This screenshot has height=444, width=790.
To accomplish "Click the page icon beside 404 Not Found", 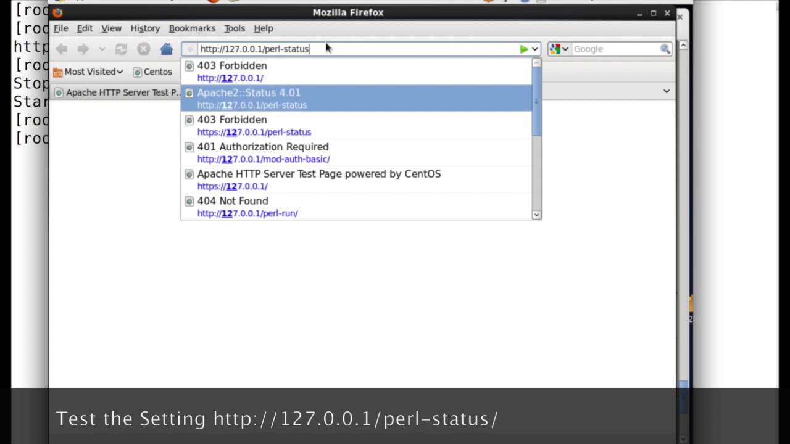I will (x=189, y=201).
